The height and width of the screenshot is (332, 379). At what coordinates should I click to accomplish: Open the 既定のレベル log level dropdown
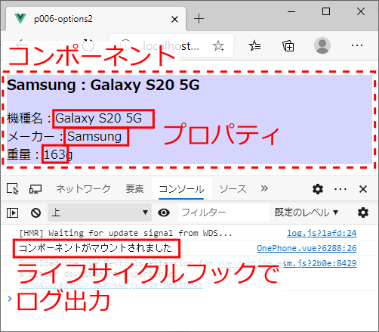click(x=307, y=213)
